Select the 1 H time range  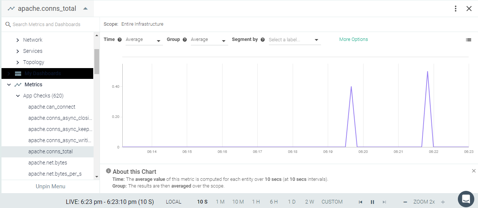256,202
